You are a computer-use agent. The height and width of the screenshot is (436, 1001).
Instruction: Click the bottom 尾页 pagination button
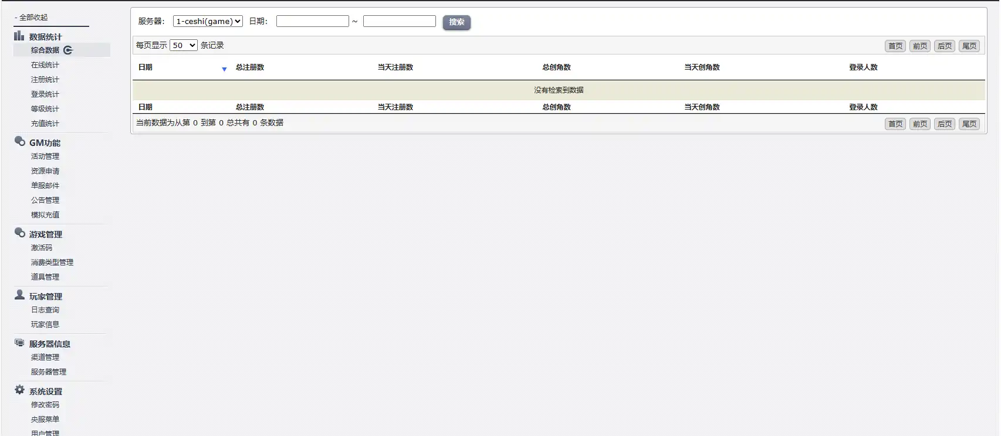click(x=969, y=124)
